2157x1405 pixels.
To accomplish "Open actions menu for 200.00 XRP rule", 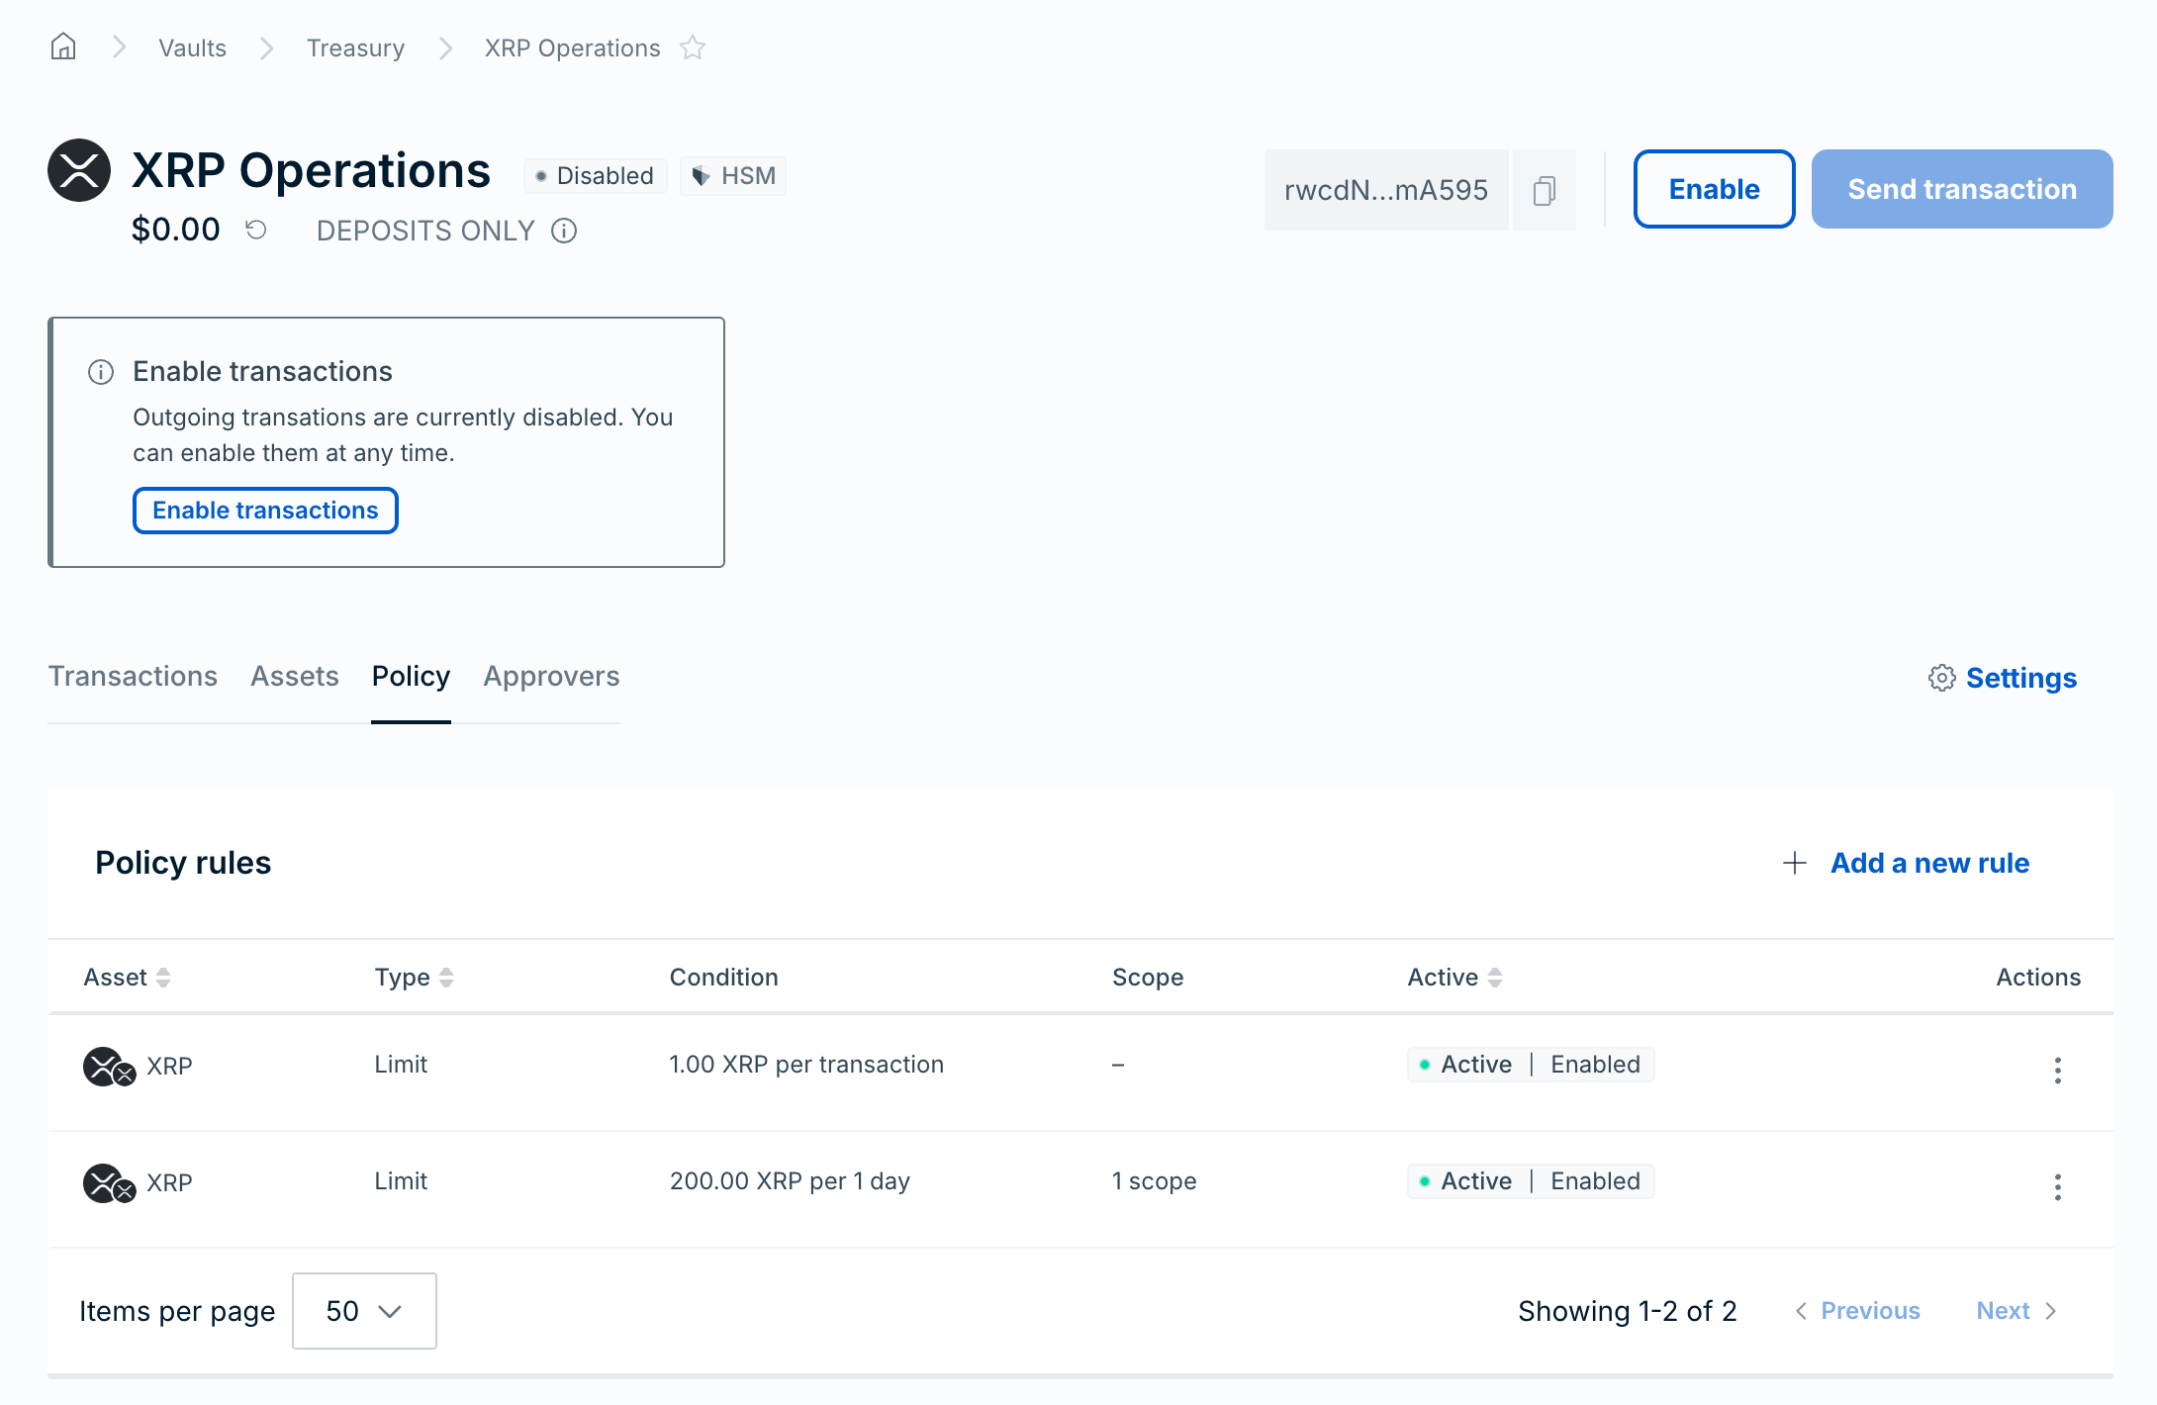I will [x=2057, y=1186].
